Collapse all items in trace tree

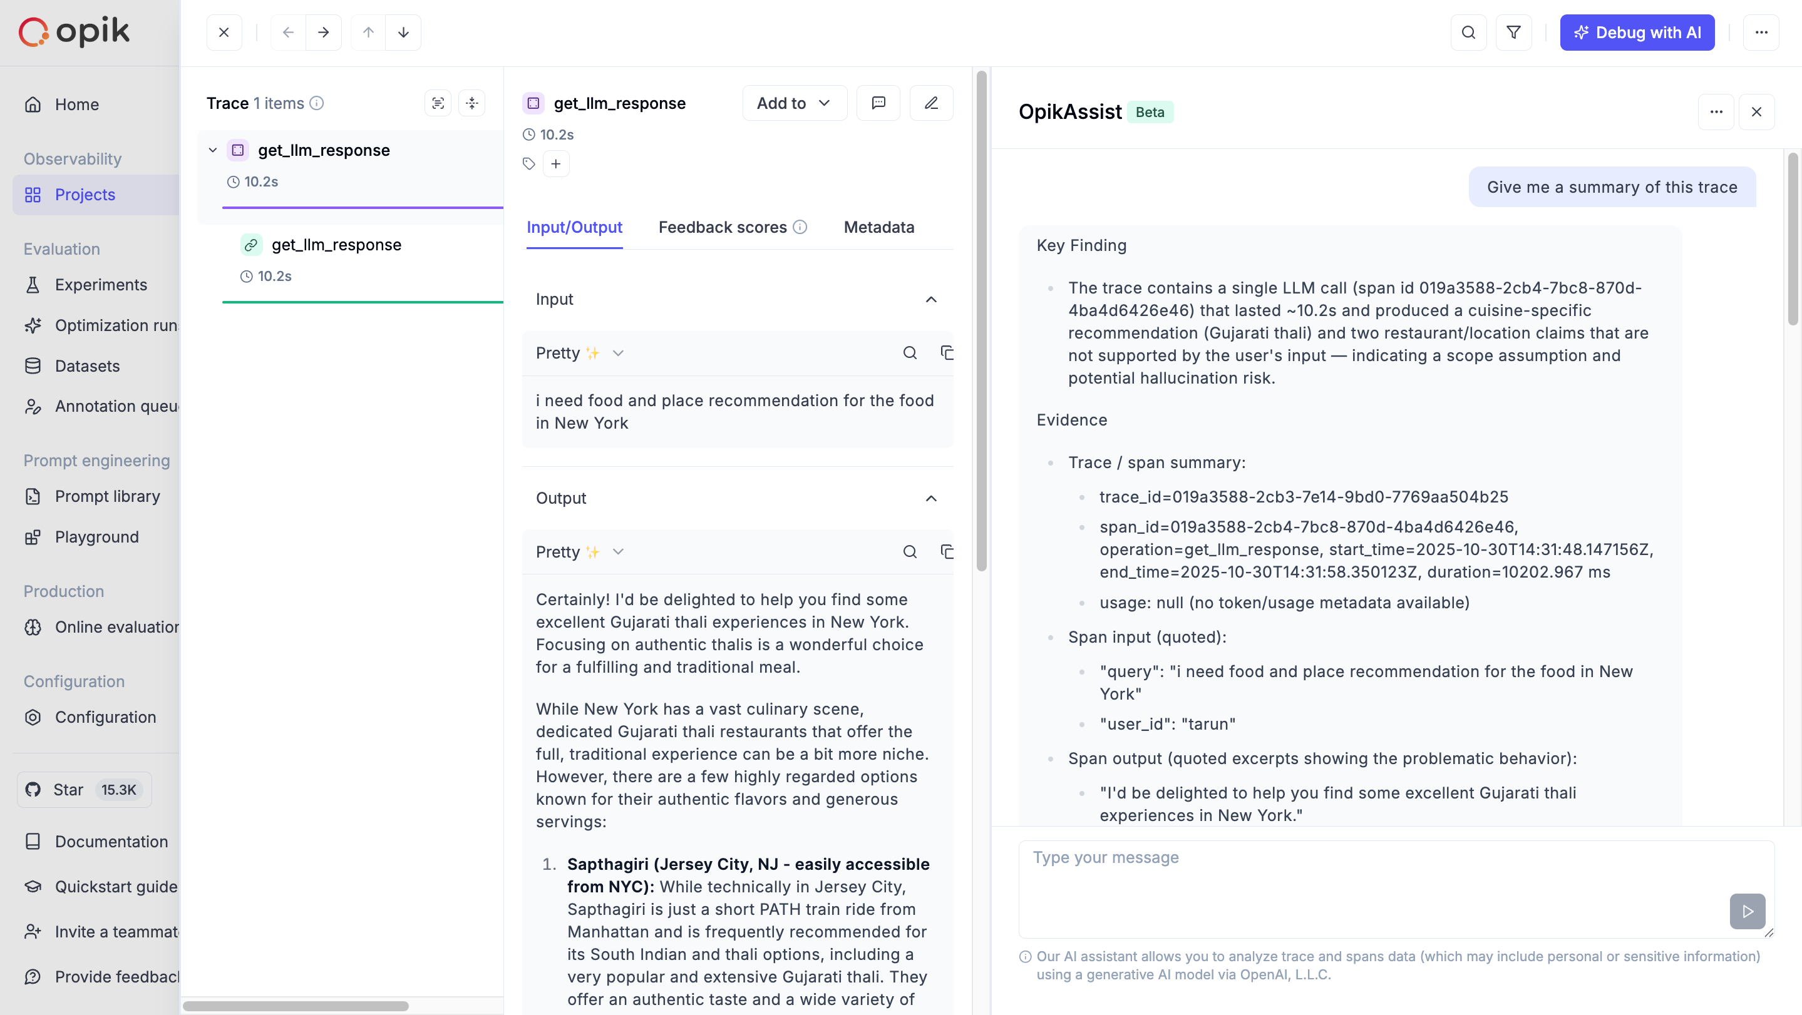pyautogui.click(x=472, y=103)
